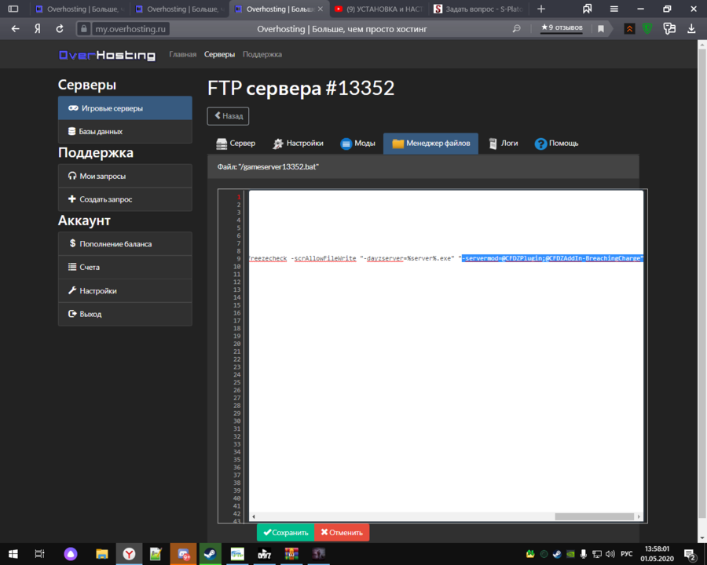The height and width of the screenshot is (565, 707).
Task: Open the notification center icon
Action: point(690,554)
